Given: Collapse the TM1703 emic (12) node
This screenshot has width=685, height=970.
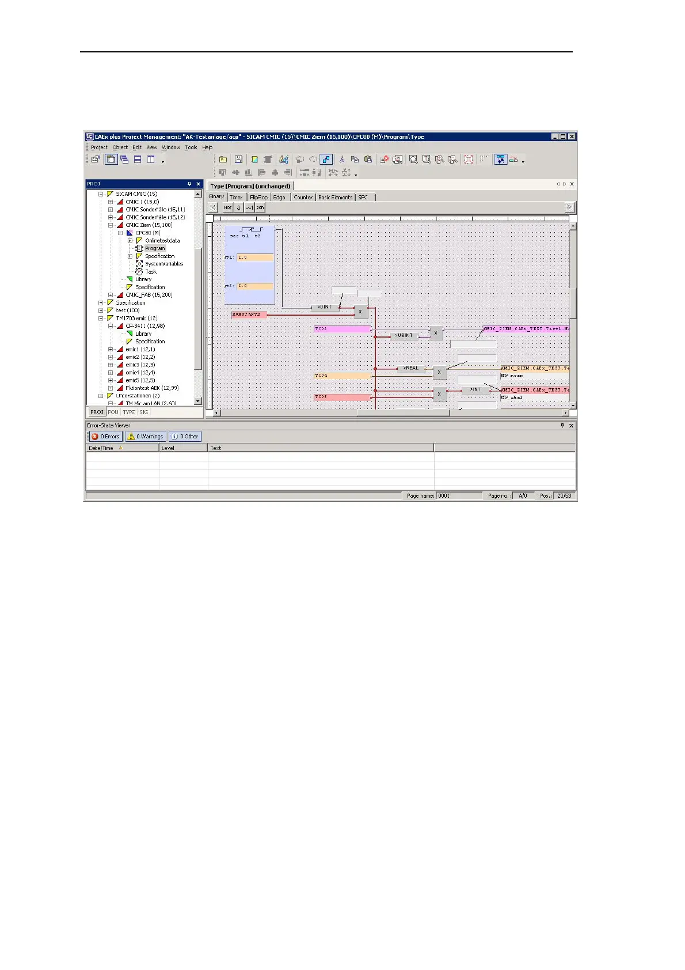Looking at the screenshot, I should [101, 318].
